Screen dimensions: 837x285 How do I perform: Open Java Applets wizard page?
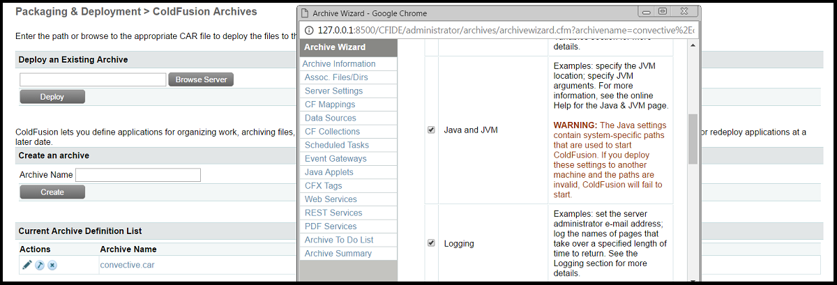coord(329,172)
